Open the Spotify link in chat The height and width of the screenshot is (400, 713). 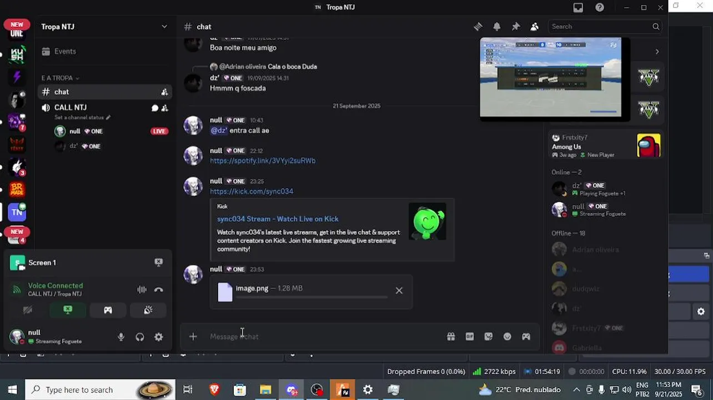coord(263,161)
